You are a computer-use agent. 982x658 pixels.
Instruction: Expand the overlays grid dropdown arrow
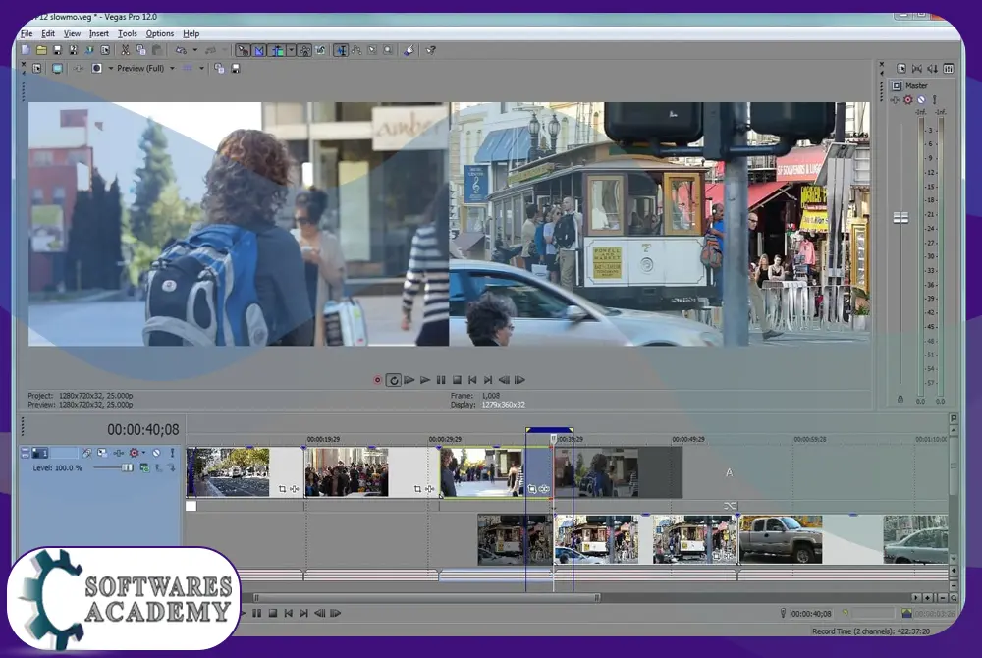pyautogui.click(x=201, y=68)
